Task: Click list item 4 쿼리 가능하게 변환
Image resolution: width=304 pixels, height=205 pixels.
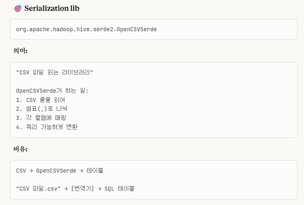Action: pos(47,127)
